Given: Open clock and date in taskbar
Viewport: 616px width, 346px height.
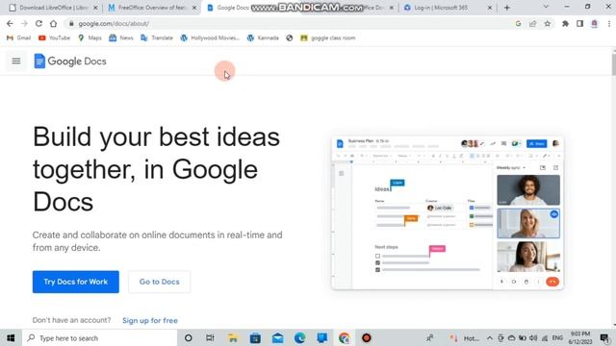Looking at the screenshot, I should click(580, 337).
